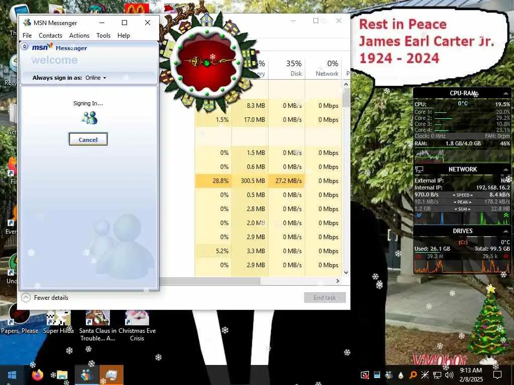Cancel the MSN Messenger sign-in
Screen dimensions: 514x385
(88, 139)
